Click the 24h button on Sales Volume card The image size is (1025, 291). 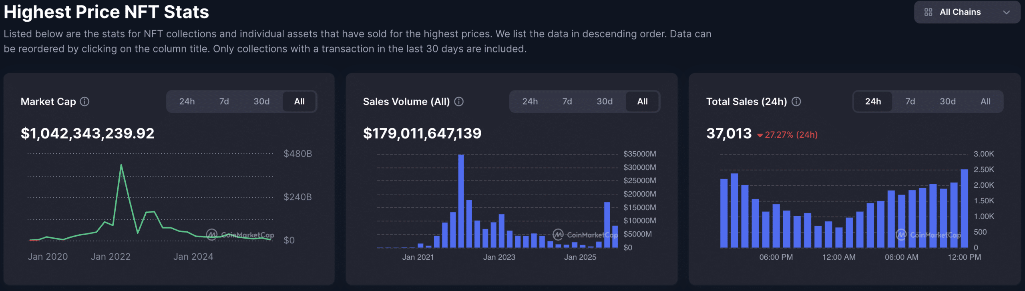click(x=530, y=102)
